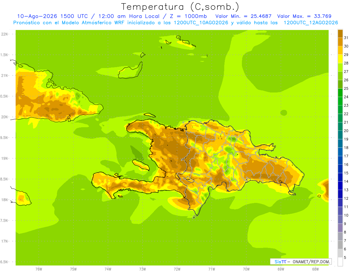Viewport: 354px width, 273px height.
Task: Click the 'Z = 1000mb' level text
Action: pos(188,16)
